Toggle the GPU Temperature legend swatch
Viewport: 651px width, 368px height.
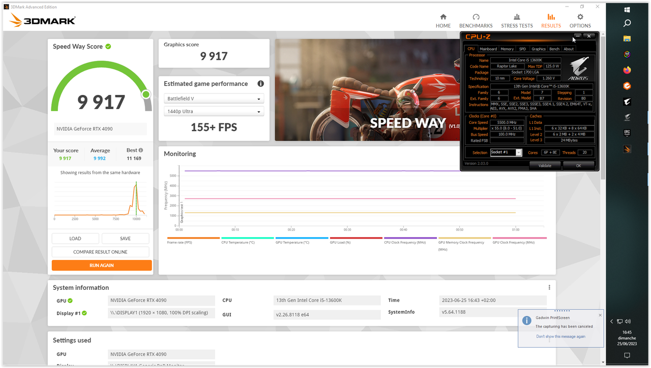(302, 238)
